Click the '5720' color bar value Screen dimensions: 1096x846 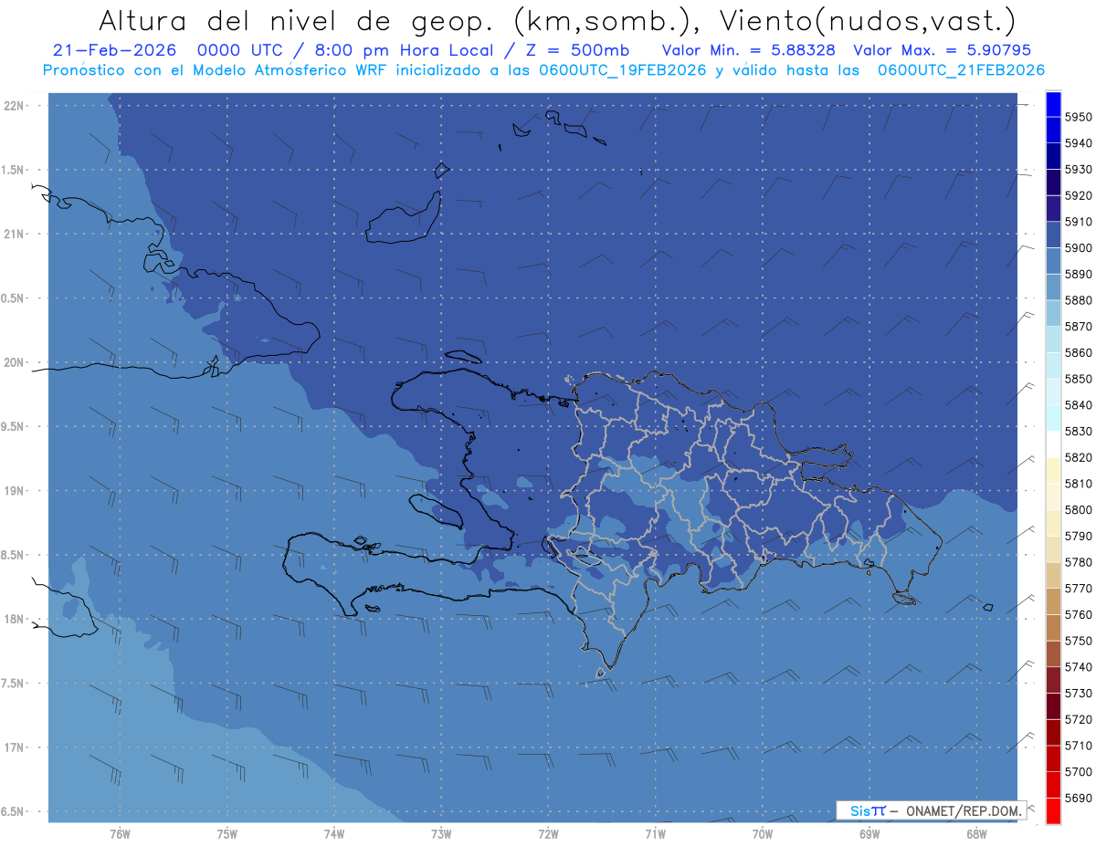click(x=1079, y=719)
